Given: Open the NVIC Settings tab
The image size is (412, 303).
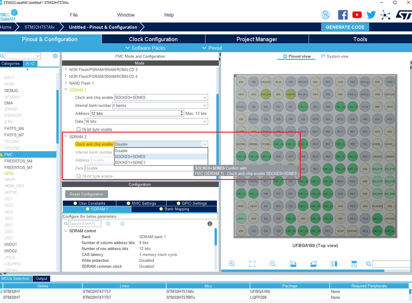Looking at the screenshot, I should 141,203.
